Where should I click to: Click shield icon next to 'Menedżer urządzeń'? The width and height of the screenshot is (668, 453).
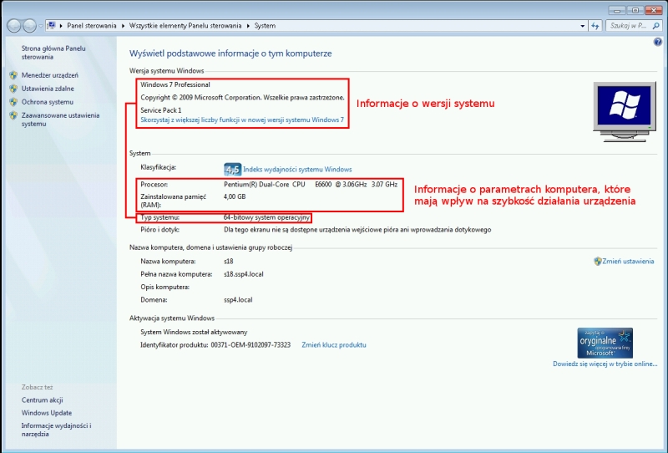(x=13, y=75)
